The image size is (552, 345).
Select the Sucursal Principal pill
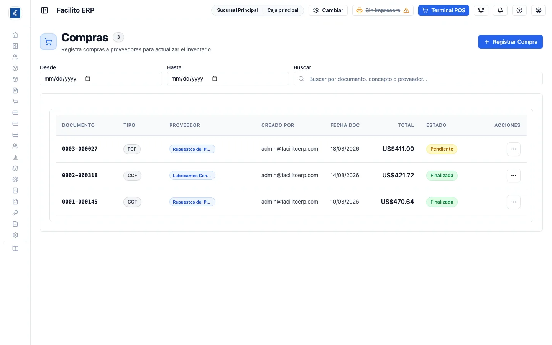click(237, 10)
